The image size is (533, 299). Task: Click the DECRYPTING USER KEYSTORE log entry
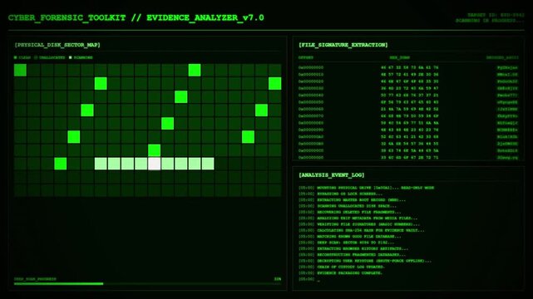[365, 261]
